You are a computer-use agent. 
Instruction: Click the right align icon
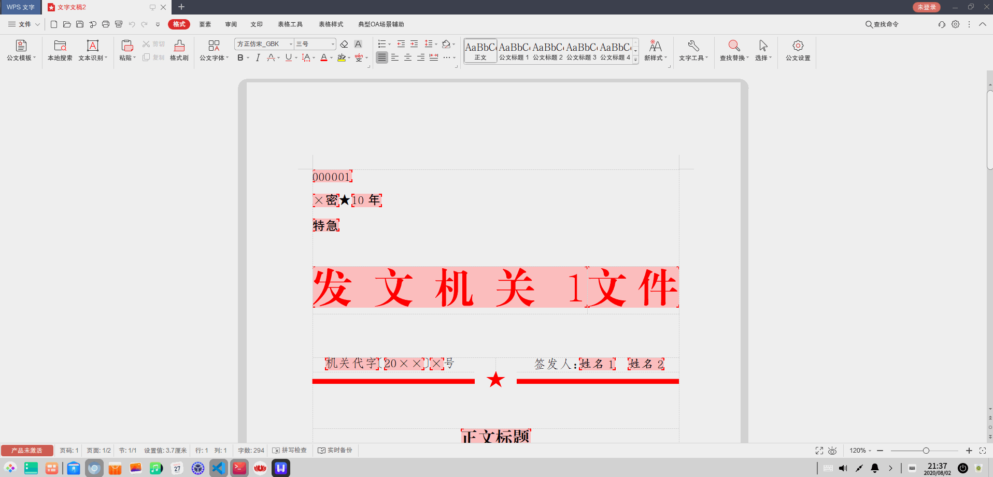click(421, 57)
